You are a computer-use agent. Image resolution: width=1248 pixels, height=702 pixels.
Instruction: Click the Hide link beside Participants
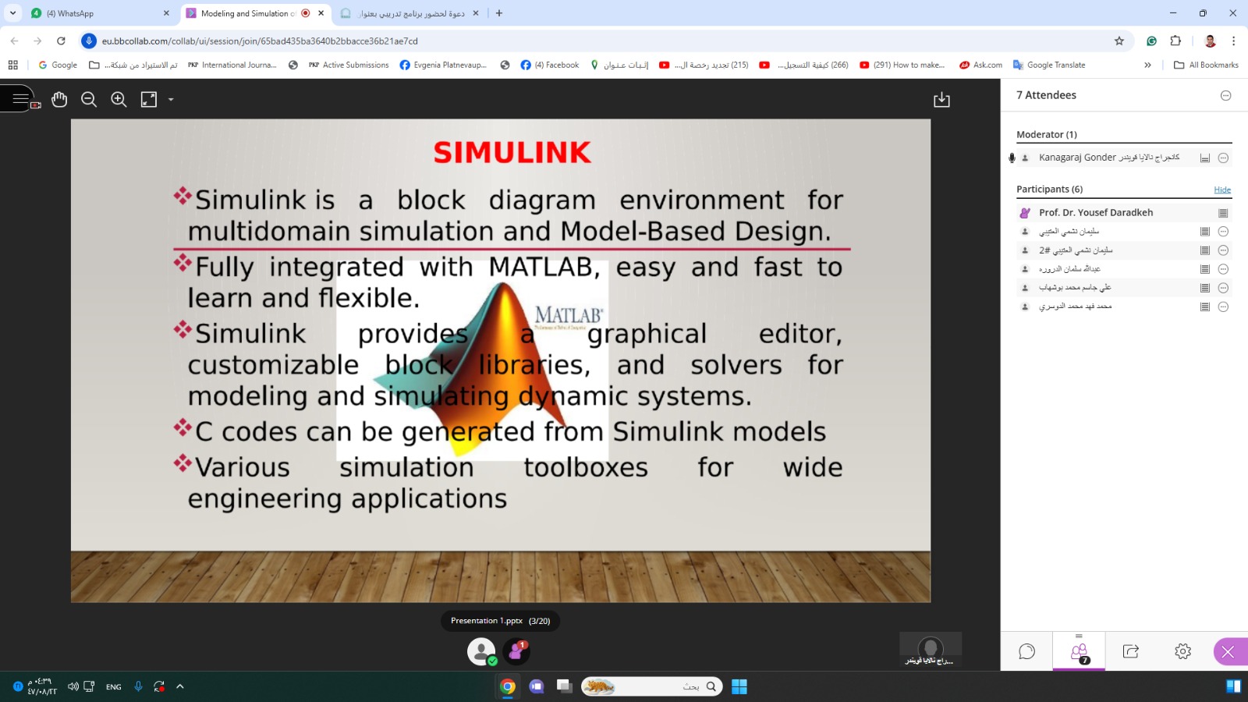1221,190
